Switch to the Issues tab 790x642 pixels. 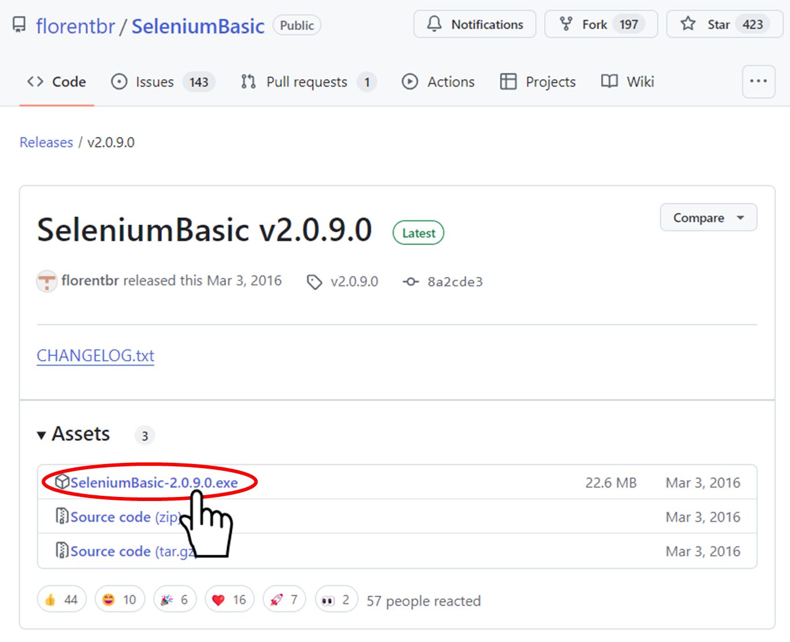click(x=155, y=81)
